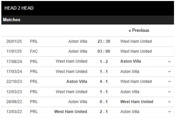Expand the 22/10/23 match row chevron

(x=170, y=82)
